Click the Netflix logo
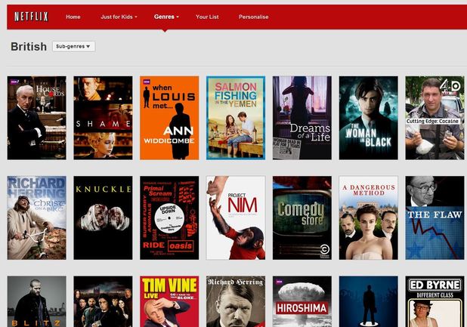Screen dimensions: 467x327 tap(31, 17)
